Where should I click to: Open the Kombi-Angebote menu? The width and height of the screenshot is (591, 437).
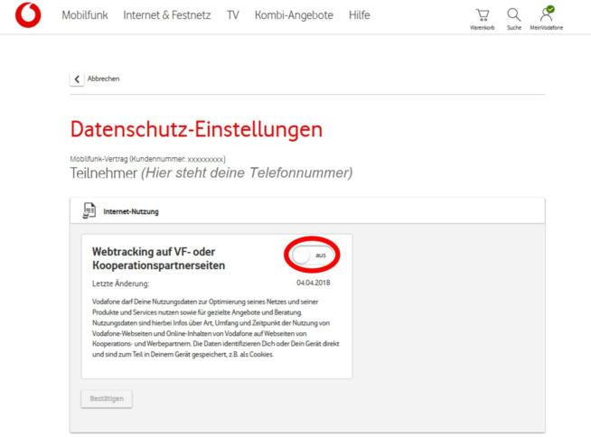point(294,15)
